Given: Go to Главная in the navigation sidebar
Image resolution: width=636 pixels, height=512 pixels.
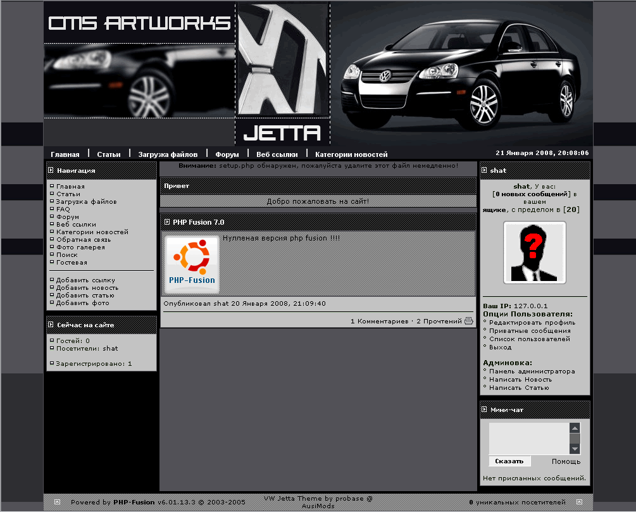Looking at the screenshot, I should tap(71, 186).
